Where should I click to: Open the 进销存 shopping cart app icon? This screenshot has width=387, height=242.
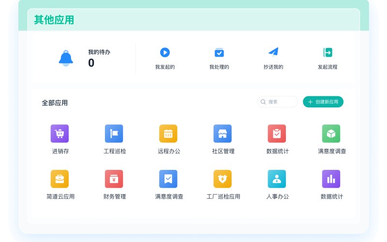[x=60, y=134]
